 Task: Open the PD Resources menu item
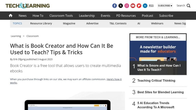pos(126,16)
